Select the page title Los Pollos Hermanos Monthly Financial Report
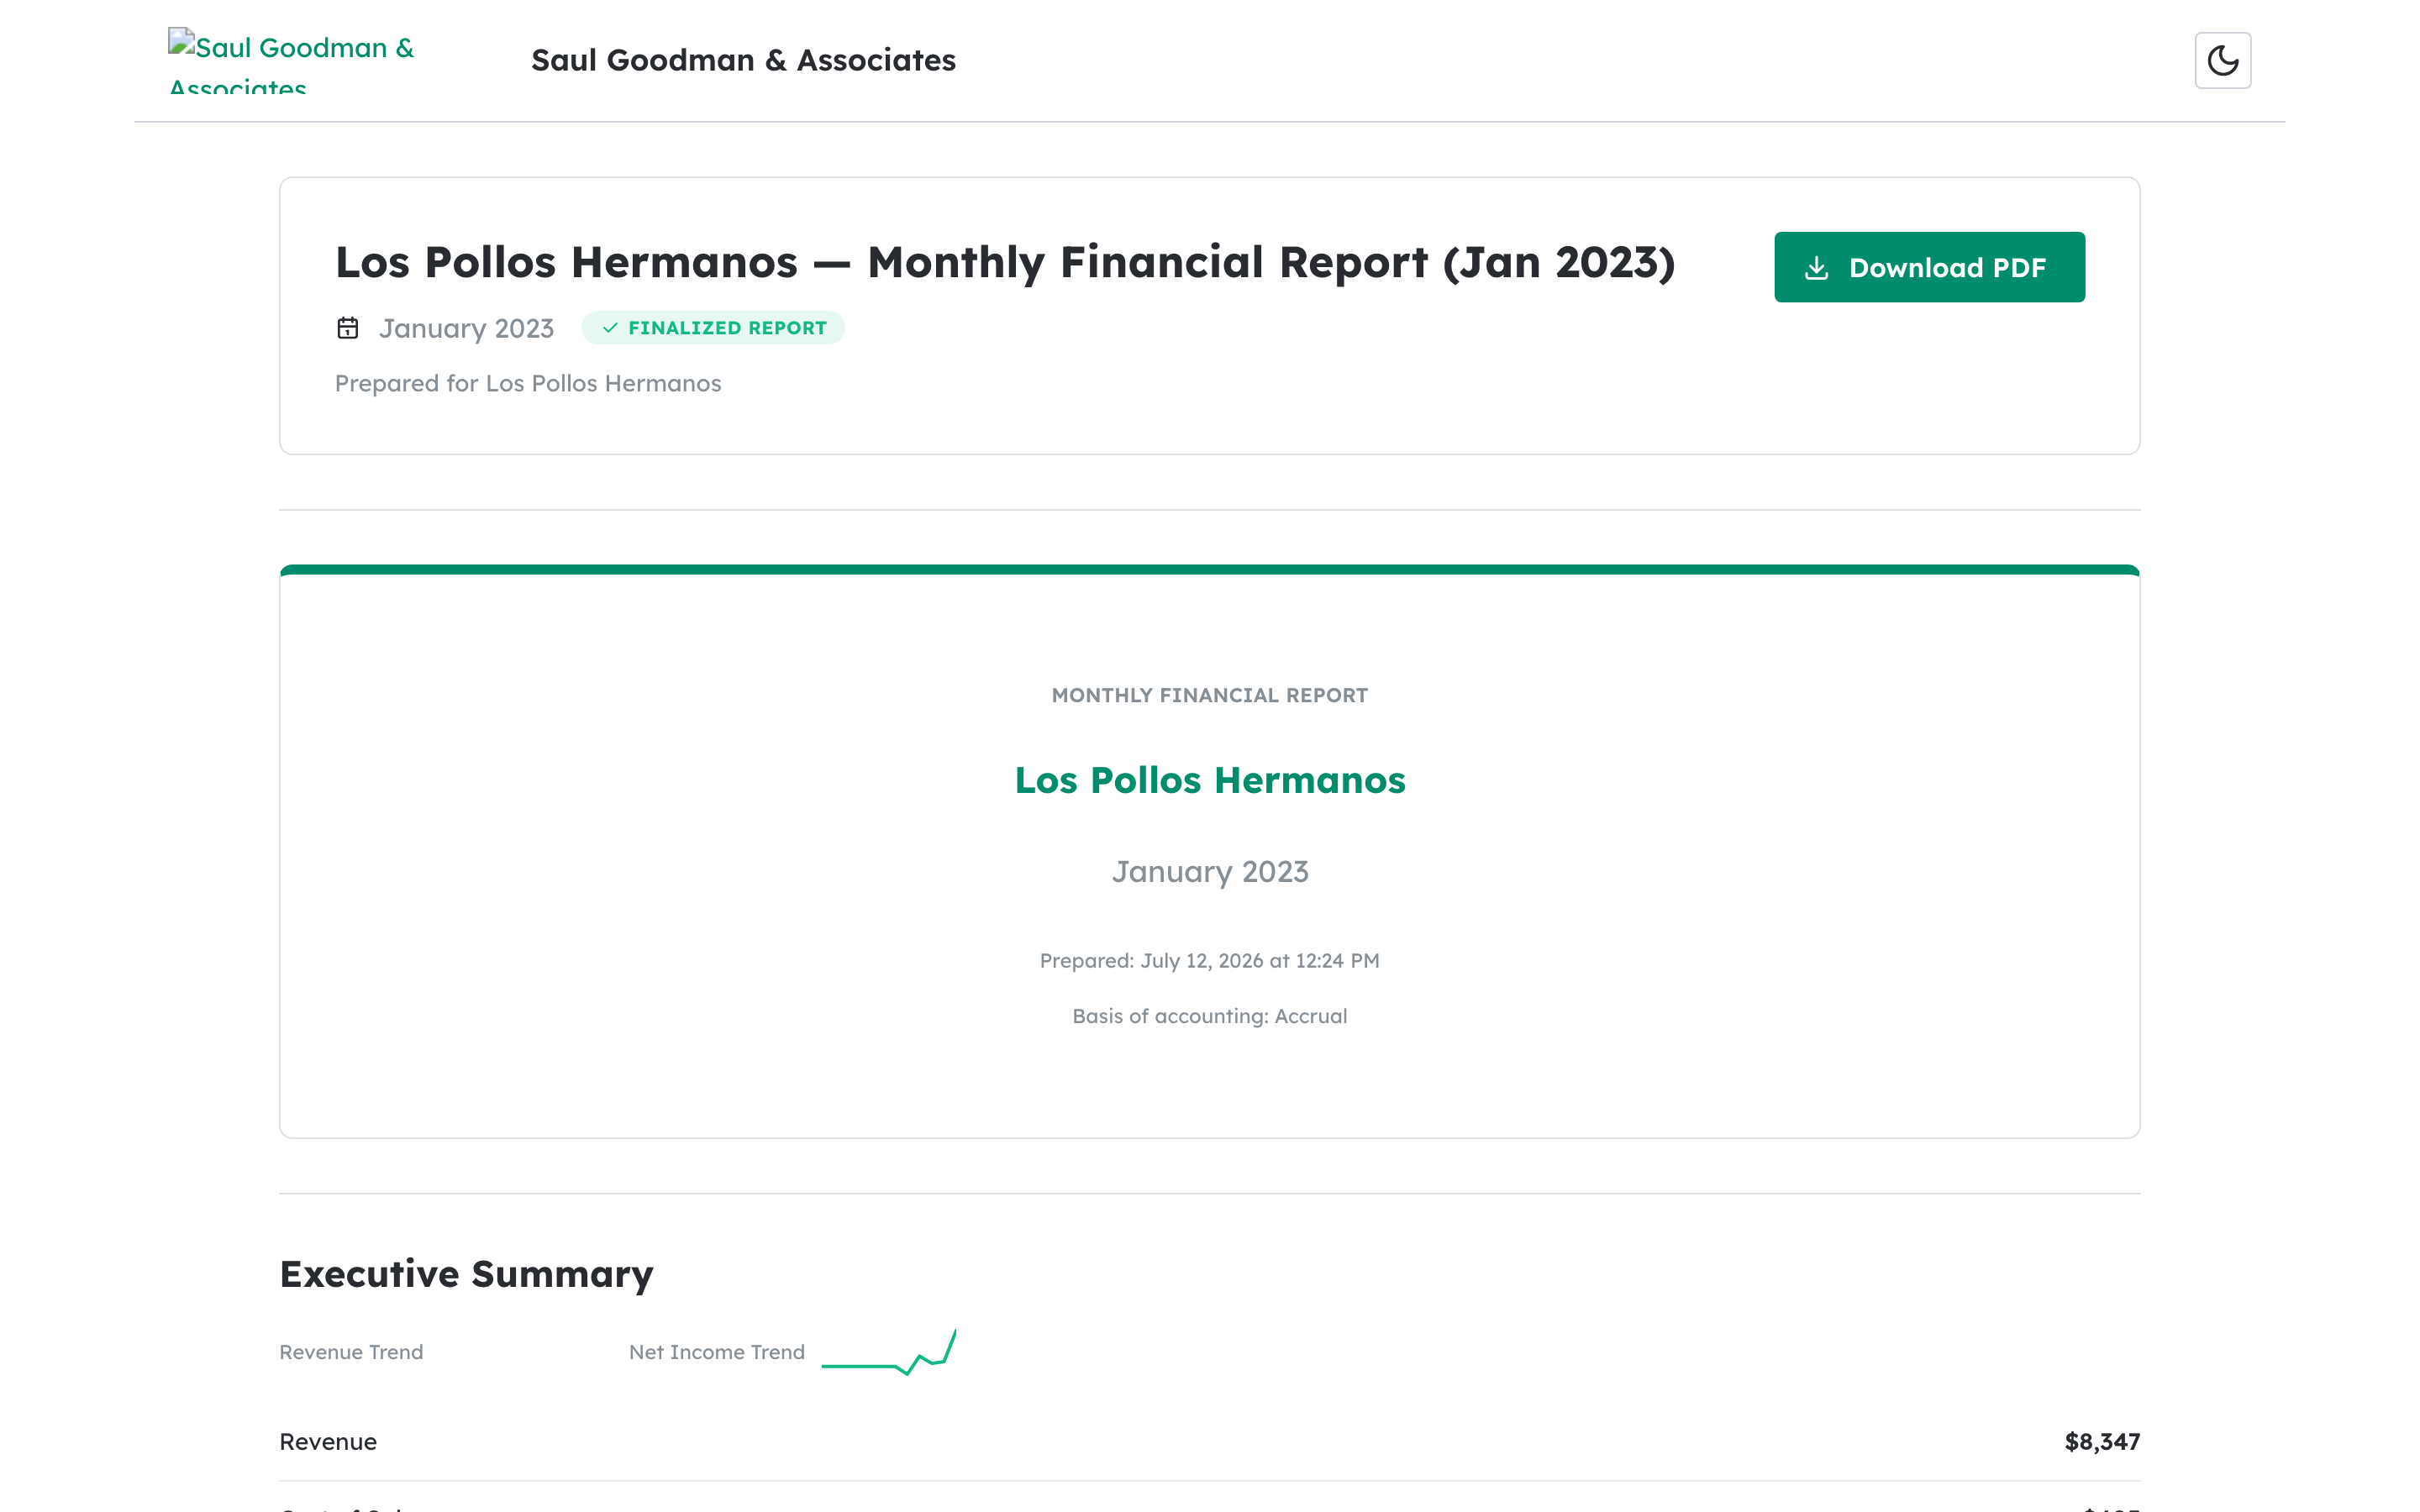Viewport: 2420px width, 1512px height. point(1005,262)
